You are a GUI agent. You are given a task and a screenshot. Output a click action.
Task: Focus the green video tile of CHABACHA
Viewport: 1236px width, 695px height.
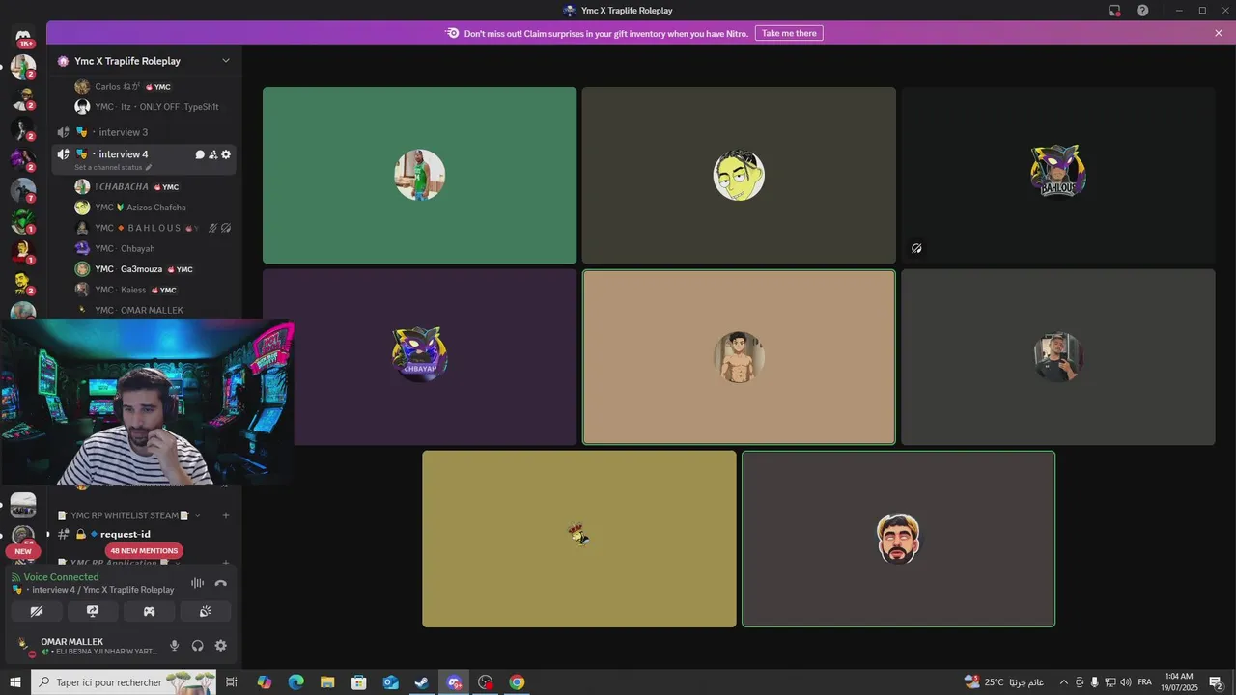(x=419, y=175)
